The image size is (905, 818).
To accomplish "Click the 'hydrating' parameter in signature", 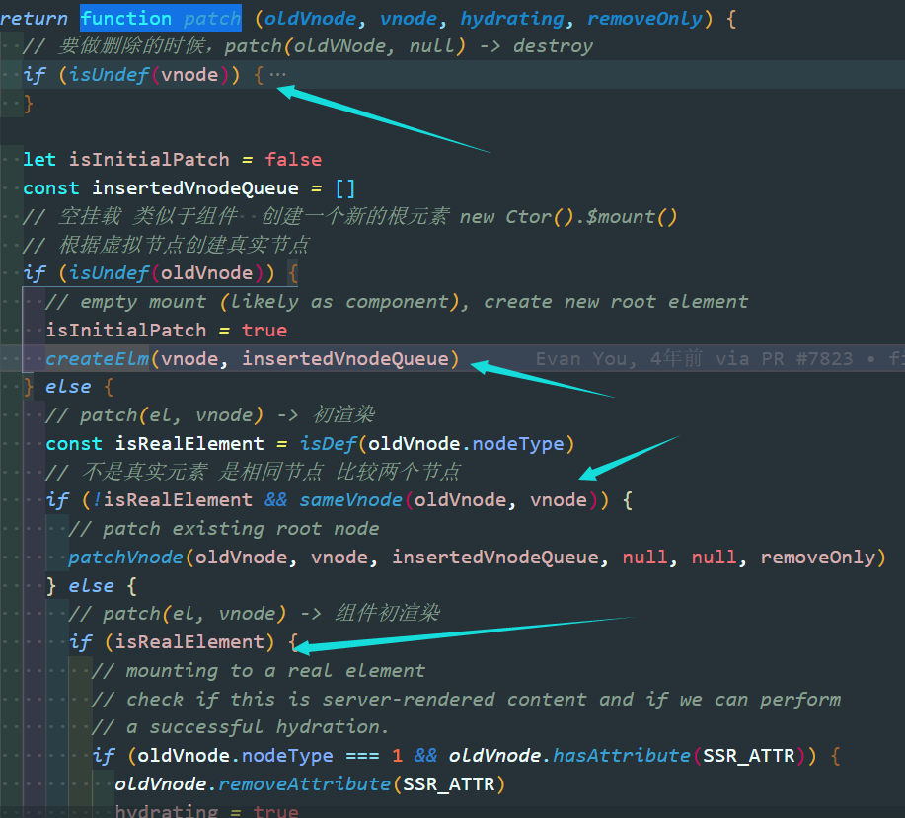I will pyautogui.click(x=511, y=19).
